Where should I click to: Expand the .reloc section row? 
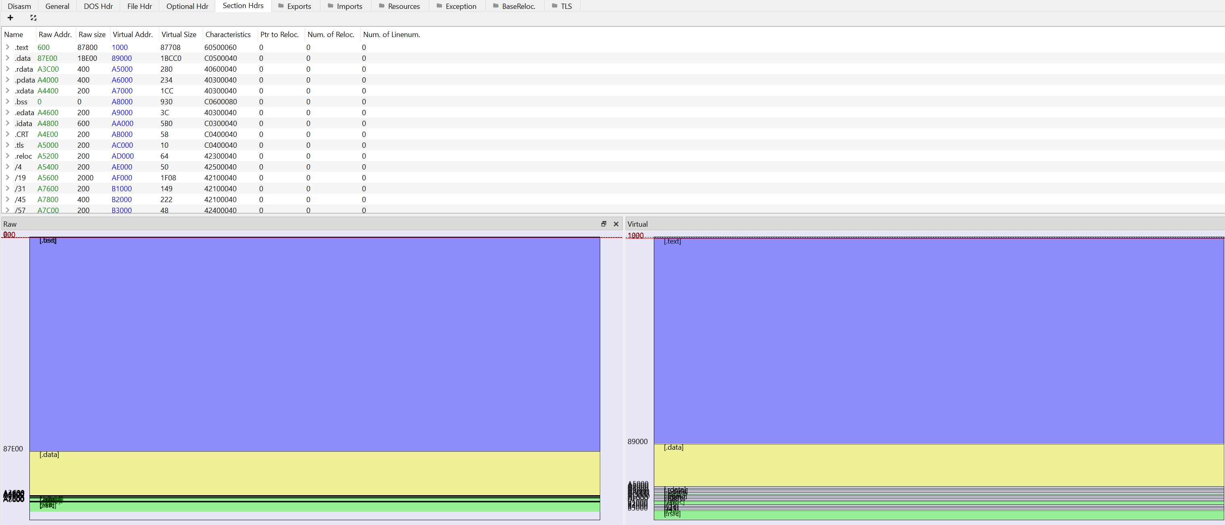click(x=8, y=156)
